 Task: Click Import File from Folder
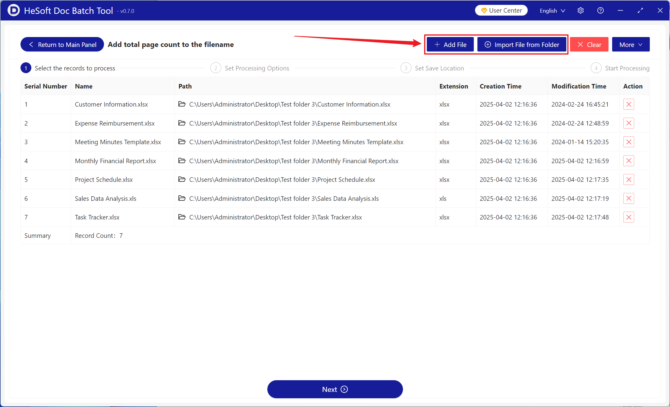point(521,45)
